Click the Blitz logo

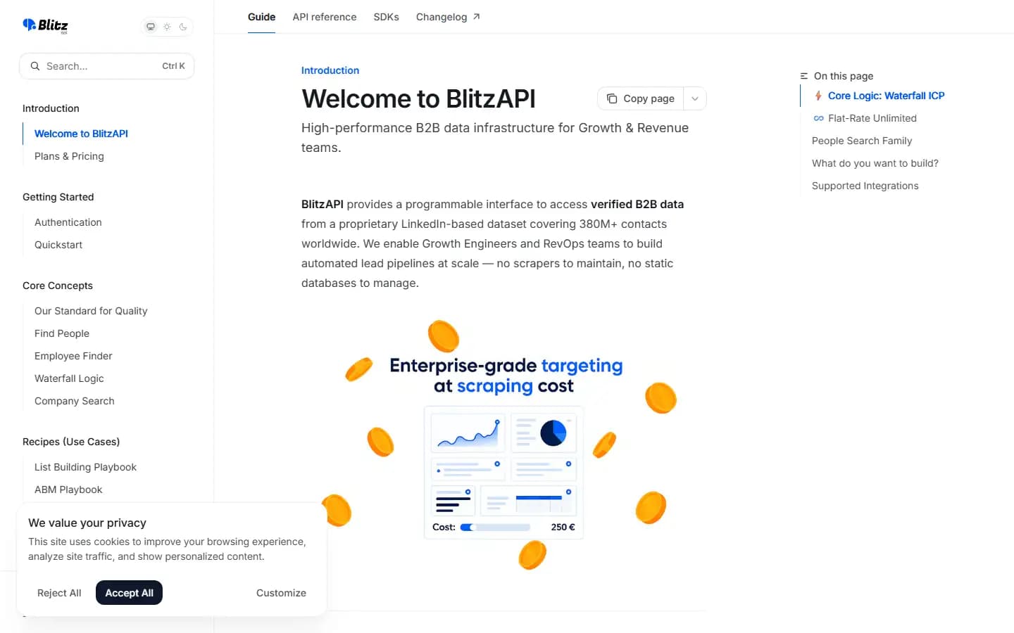coord(46,26)
